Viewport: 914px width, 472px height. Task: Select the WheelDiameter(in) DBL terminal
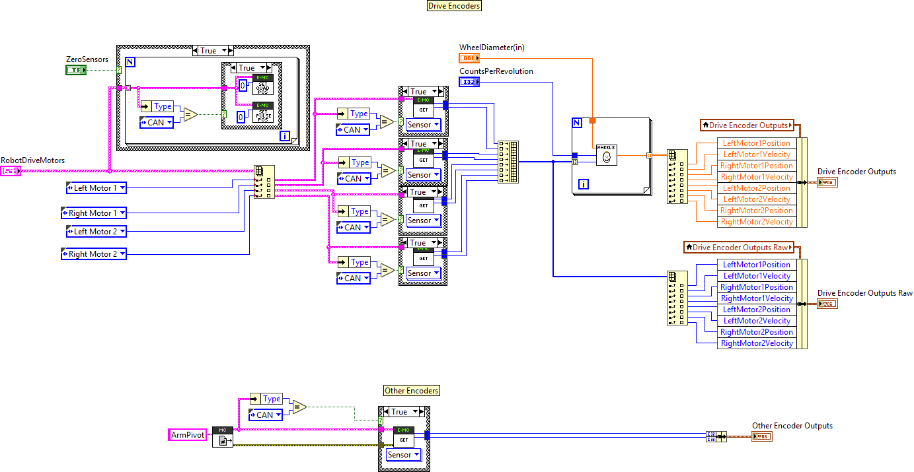pos(469,57)
